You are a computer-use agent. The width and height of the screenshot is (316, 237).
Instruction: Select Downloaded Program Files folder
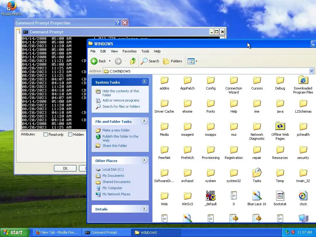click(303, 85)
